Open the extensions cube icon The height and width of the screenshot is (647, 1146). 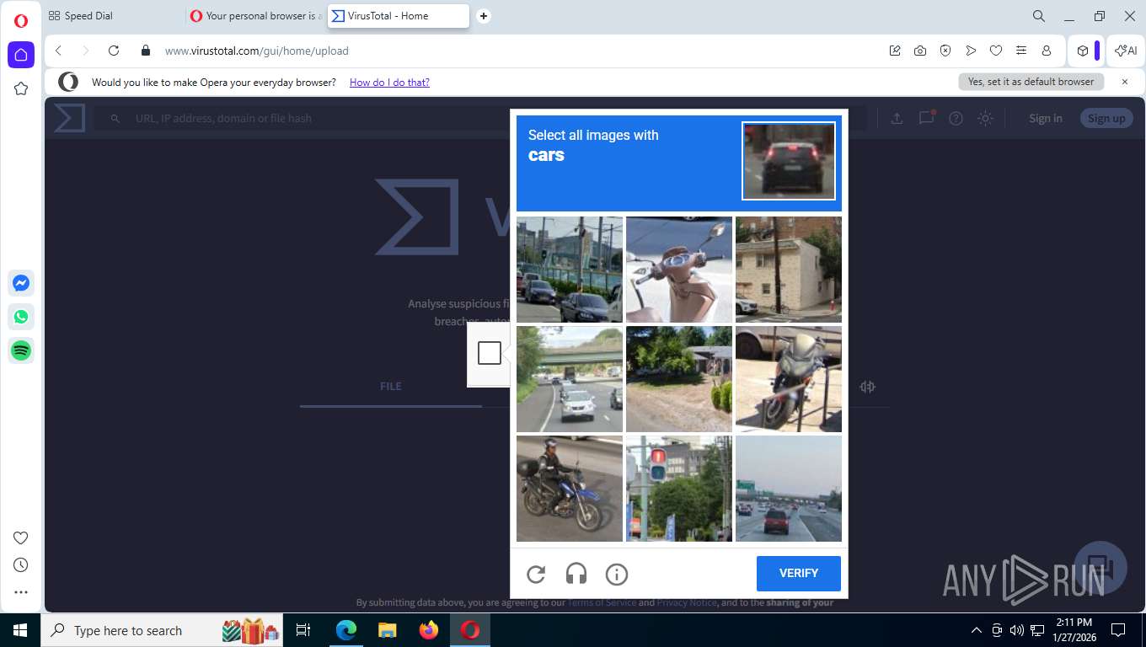pyautogui.click(x=1083, y=51)
